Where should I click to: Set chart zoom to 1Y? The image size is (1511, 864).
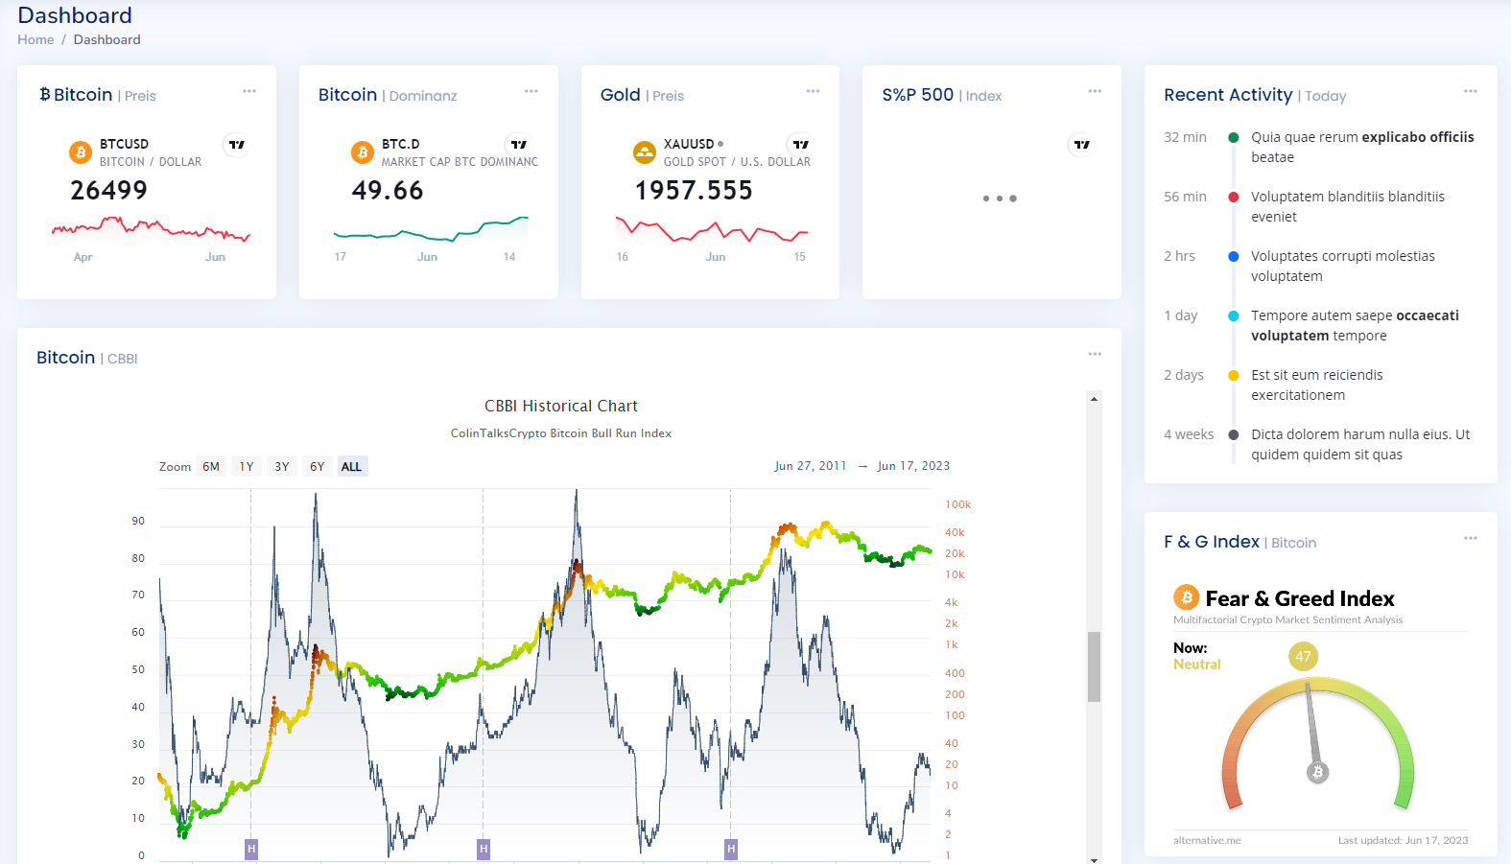[247, 467]
